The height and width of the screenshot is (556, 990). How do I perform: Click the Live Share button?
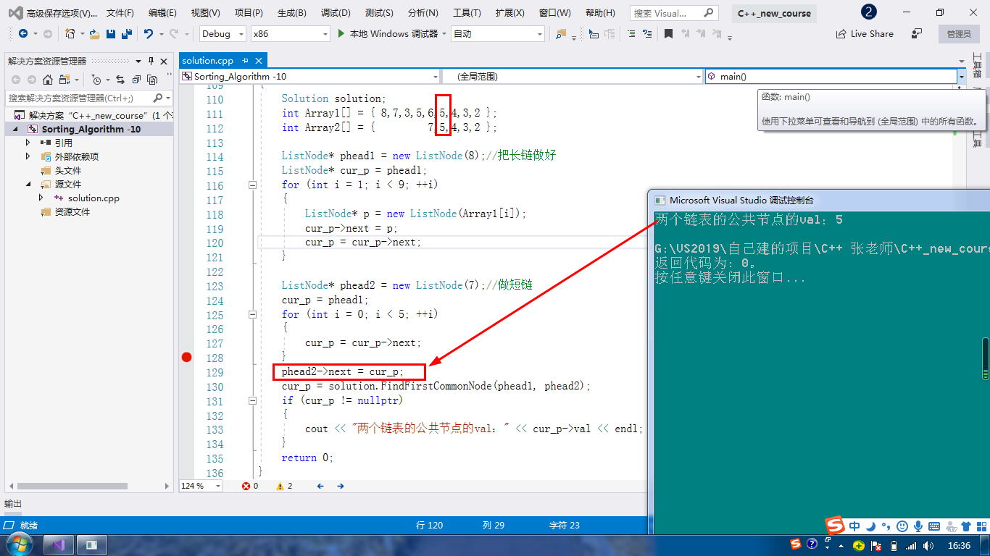pos(865,33)
